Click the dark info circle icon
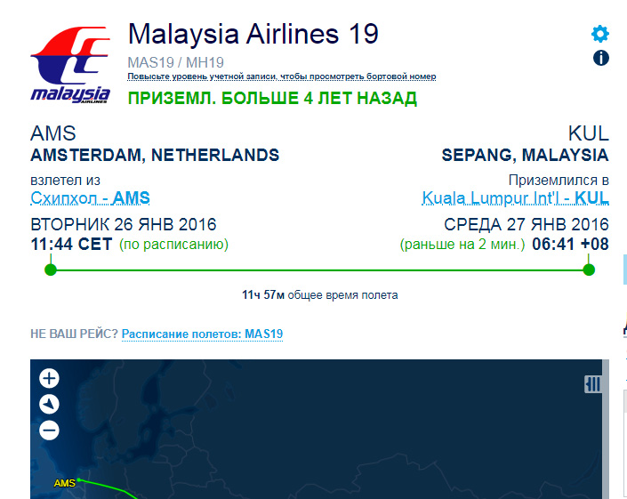627x499 pixels. point(600,58)
